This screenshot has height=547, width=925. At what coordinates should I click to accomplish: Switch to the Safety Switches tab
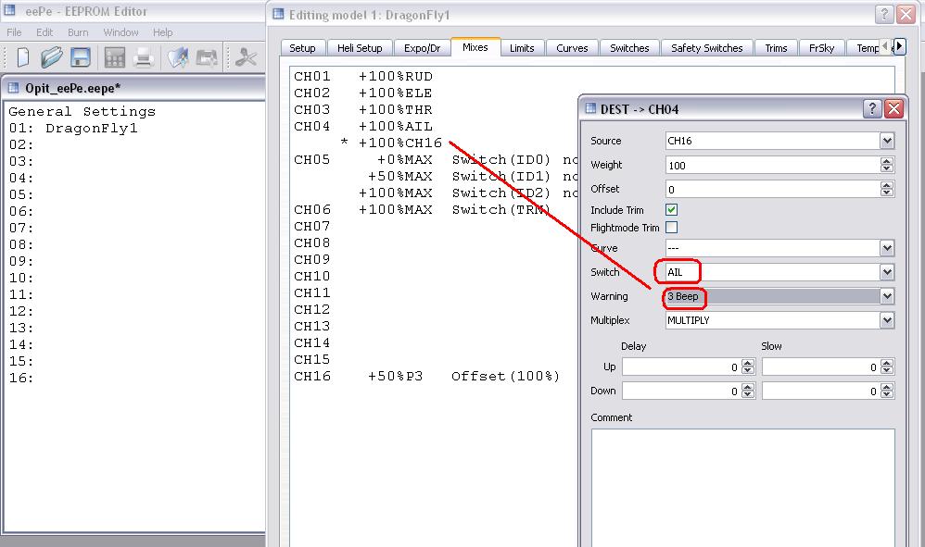[x=706, y=48]
